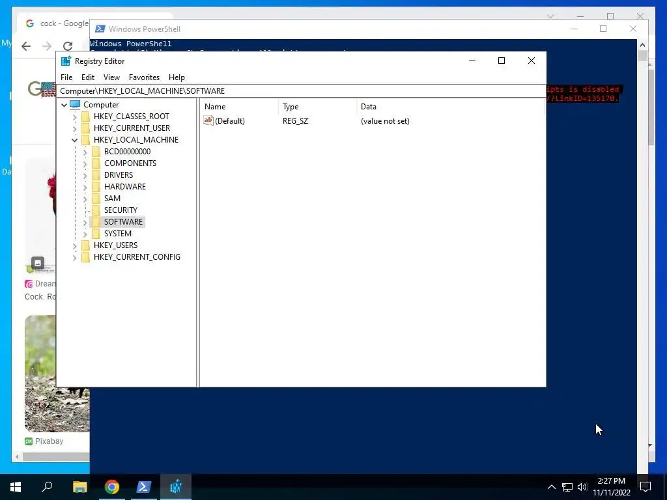Open the Edit menu in Registry Editor
Image resolution: width=667 pixels, height=500 pixels.
click(x=88, y=77)
